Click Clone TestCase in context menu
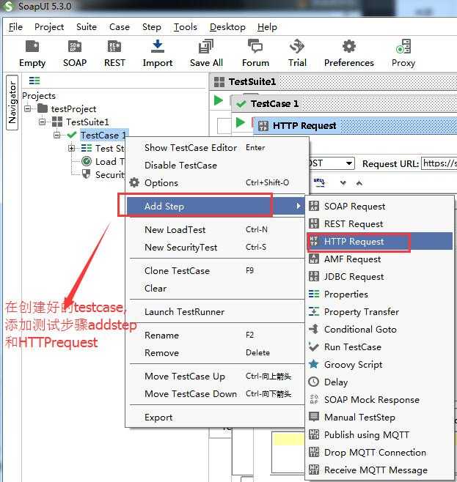 pos(216,270)
